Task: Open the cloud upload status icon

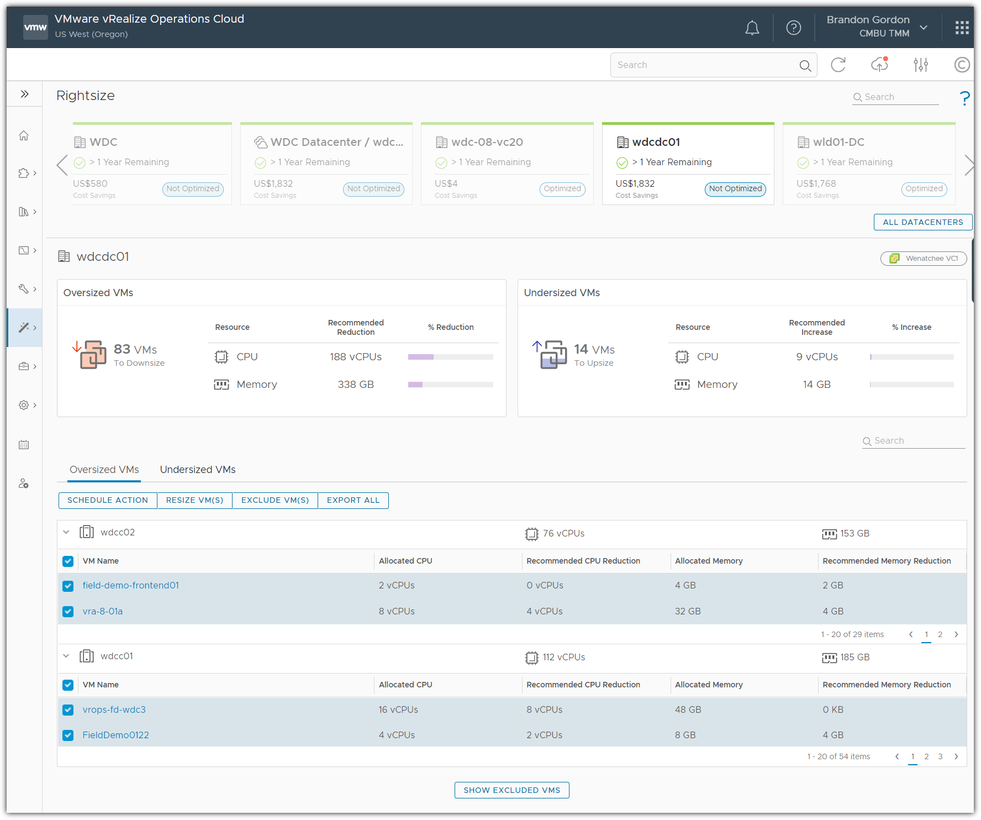Action: click(879, 65)
